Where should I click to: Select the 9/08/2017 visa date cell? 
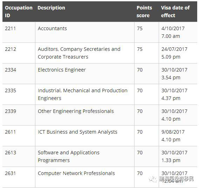(178, 136)
